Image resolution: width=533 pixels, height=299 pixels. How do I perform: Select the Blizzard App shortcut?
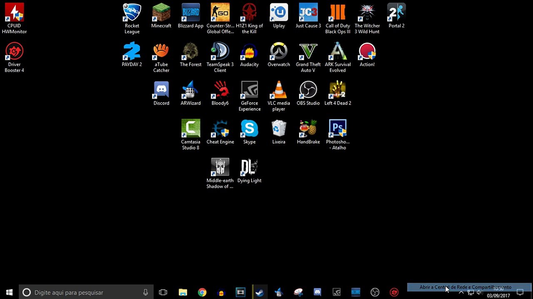pos(191,16)
